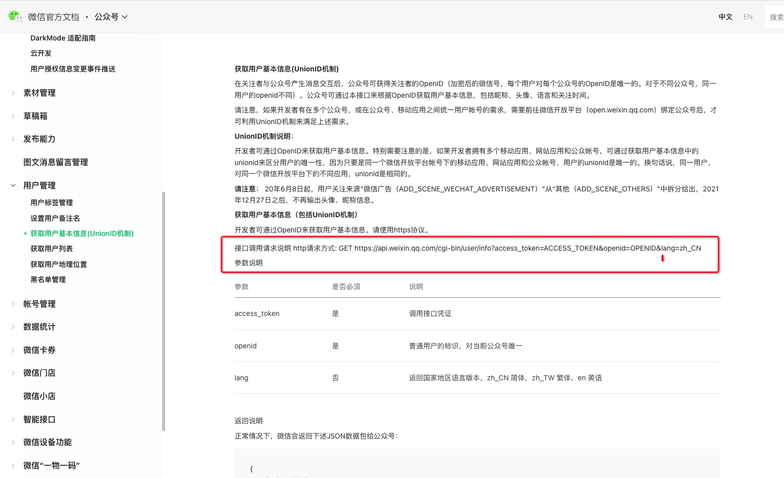784x478 pixels.
Task: Expand 素材管理 chevron
Action: pos(13,93)
